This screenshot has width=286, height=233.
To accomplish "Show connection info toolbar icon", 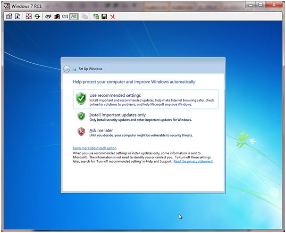I will click(17, 17).
